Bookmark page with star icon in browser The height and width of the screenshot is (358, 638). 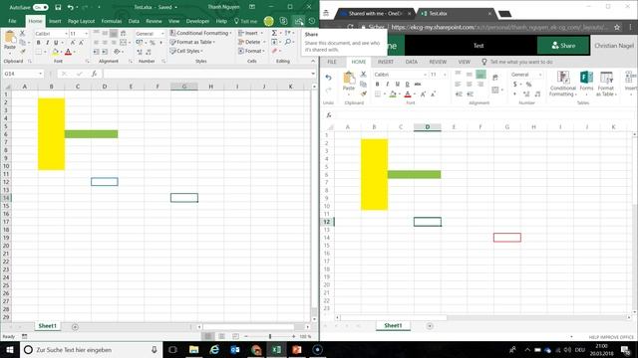click(x=617, y=27)
